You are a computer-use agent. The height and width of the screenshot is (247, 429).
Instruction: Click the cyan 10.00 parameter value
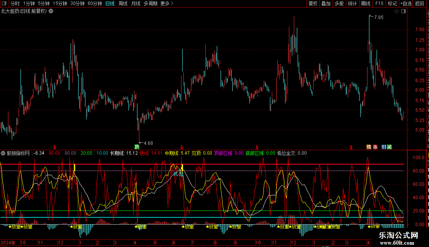point(103,153)
